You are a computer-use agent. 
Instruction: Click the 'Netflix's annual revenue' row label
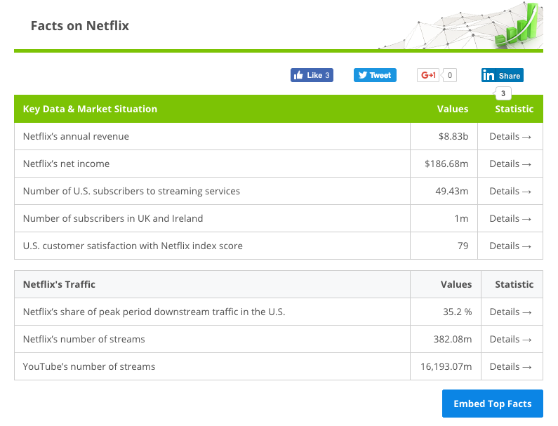click(76, 136)
